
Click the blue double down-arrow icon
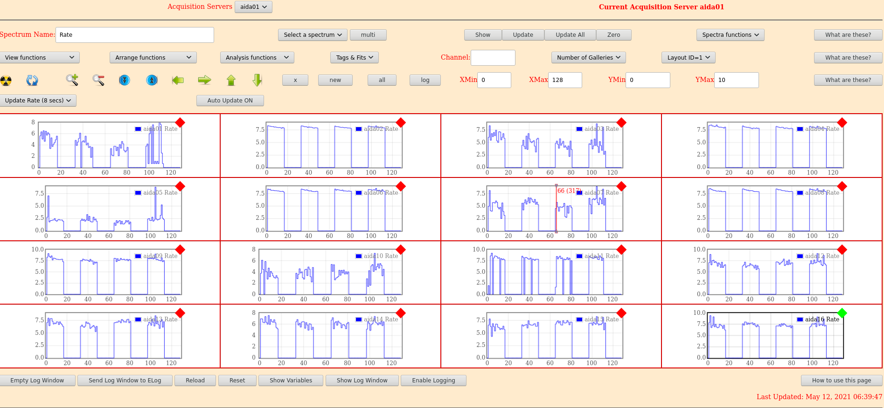[x=124, y=80]
